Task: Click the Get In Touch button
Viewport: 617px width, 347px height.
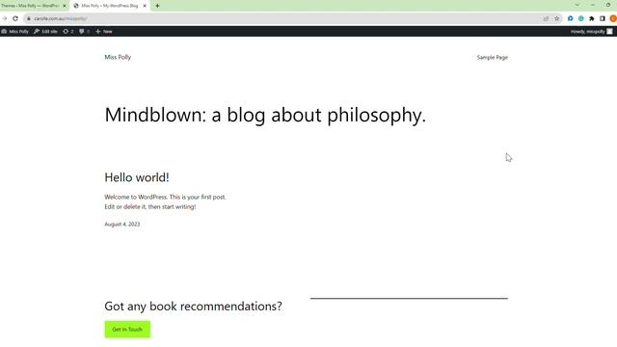Action: (x=127, y=330)
